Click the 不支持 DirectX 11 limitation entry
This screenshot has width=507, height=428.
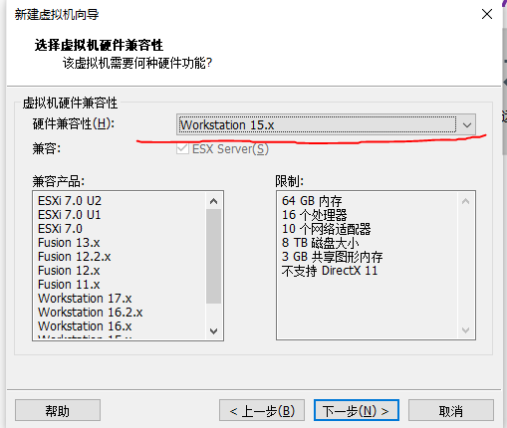click(330, 271)
